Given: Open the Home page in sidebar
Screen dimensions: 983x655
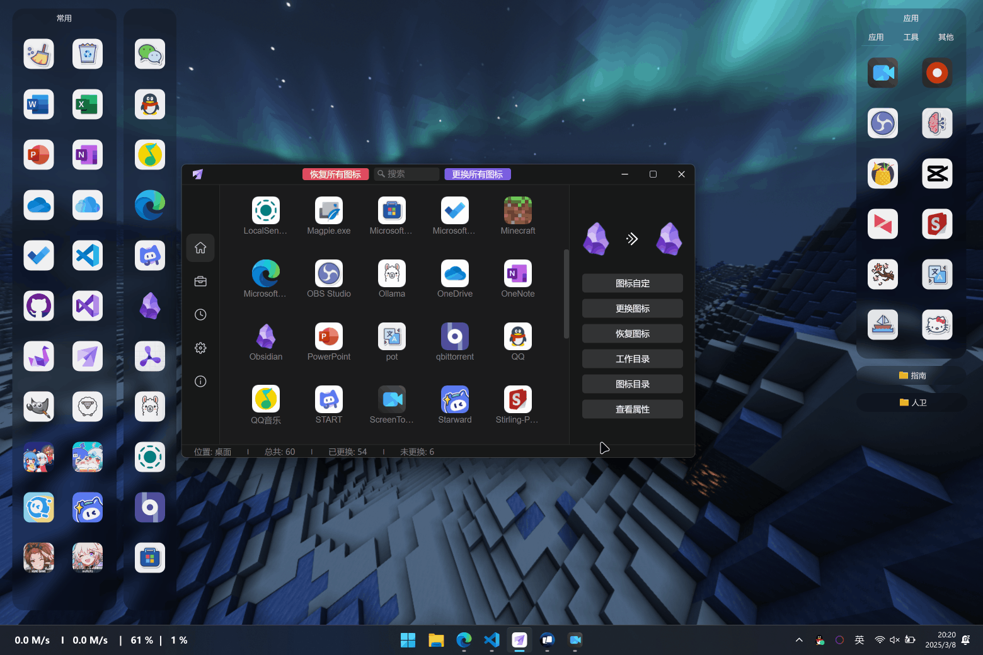Looking at the screenshot, I should pyautogui.click(x=200, y=248).
